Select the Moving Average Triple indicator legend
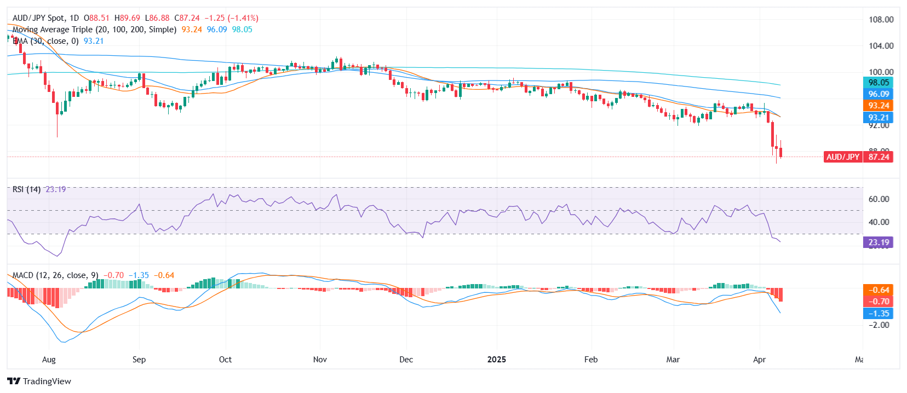The height and width of the screenshot is (393, 907). pos(94,30)
